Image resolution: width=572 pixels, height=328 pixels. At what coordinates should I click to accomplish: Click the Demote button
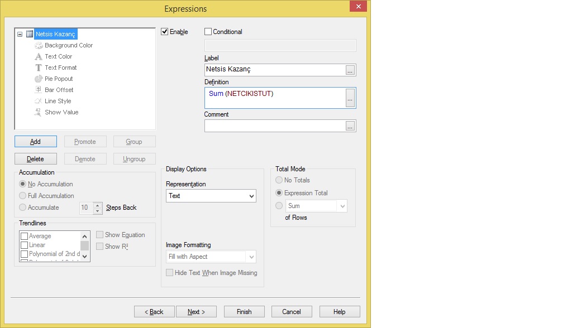tap(85, 159)
